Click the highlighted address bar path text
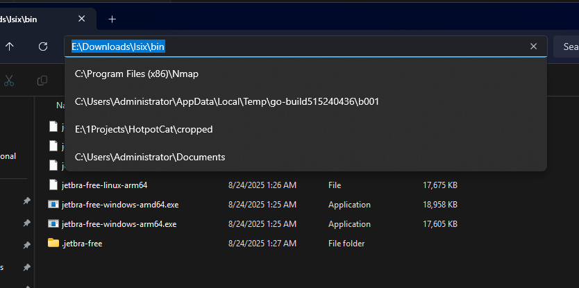This screenshot has height=288, width=579. (x=118, y=46)
